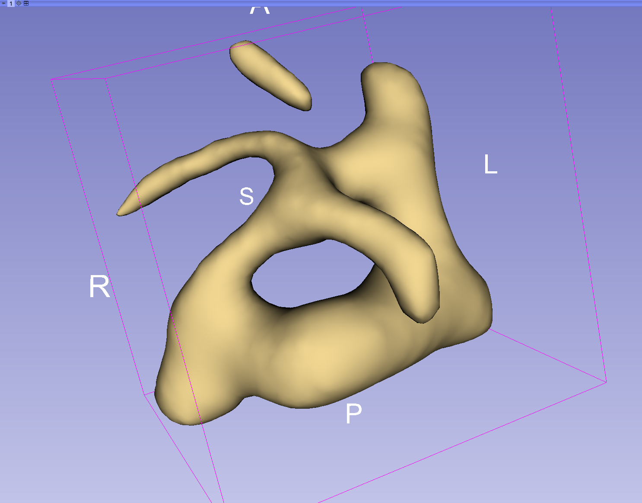Click the center 3D view crosshair icon
The image size is (642, 503).
[19, 3]
